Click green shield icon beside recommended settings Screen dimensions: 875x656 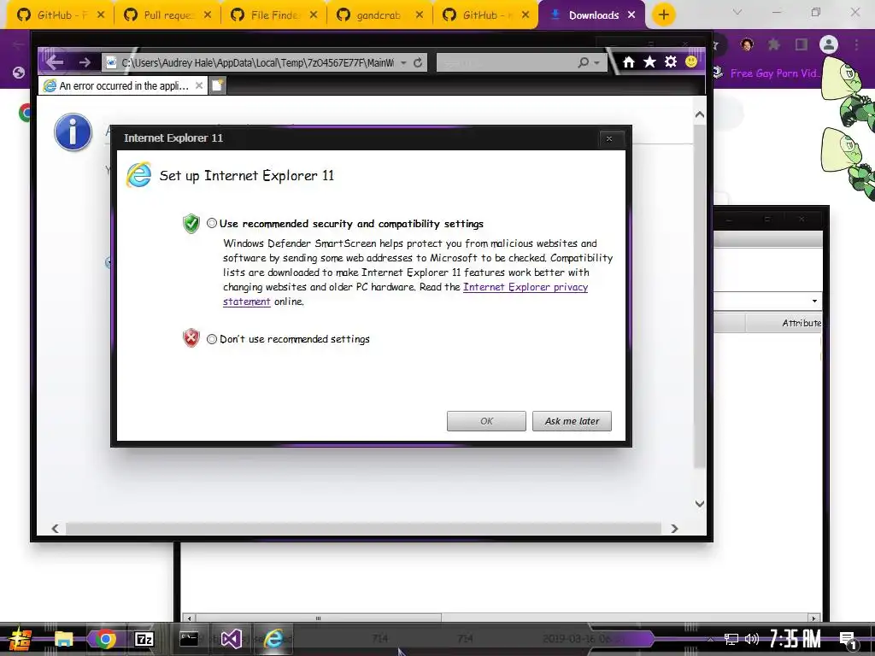tap(191, 224)
